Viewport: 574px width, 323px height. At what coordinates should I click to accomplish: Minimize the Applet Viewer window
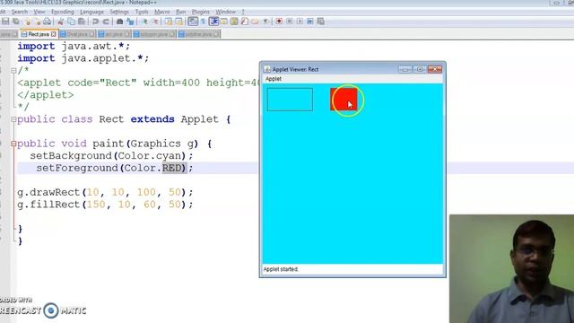[x=404, y=69]
